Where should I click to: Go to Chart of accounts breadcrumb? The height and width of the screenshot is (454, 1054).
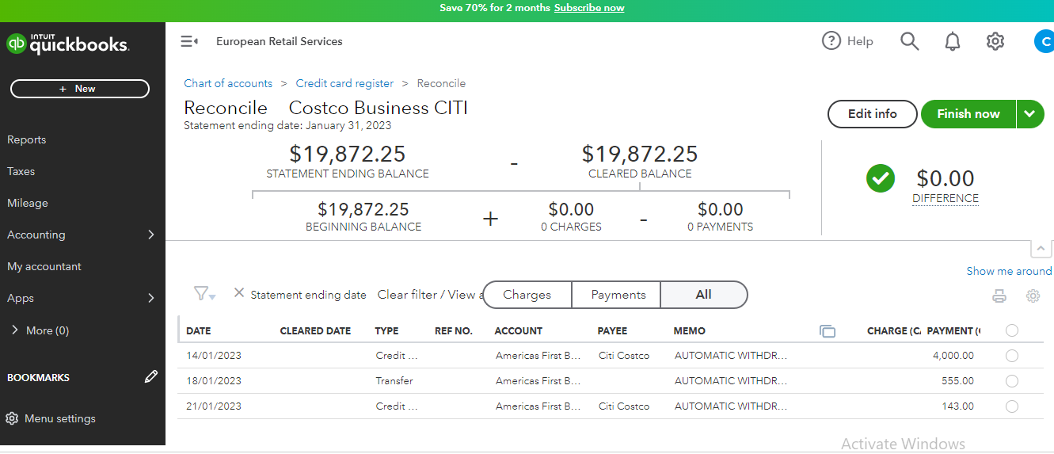click(228, 83)
